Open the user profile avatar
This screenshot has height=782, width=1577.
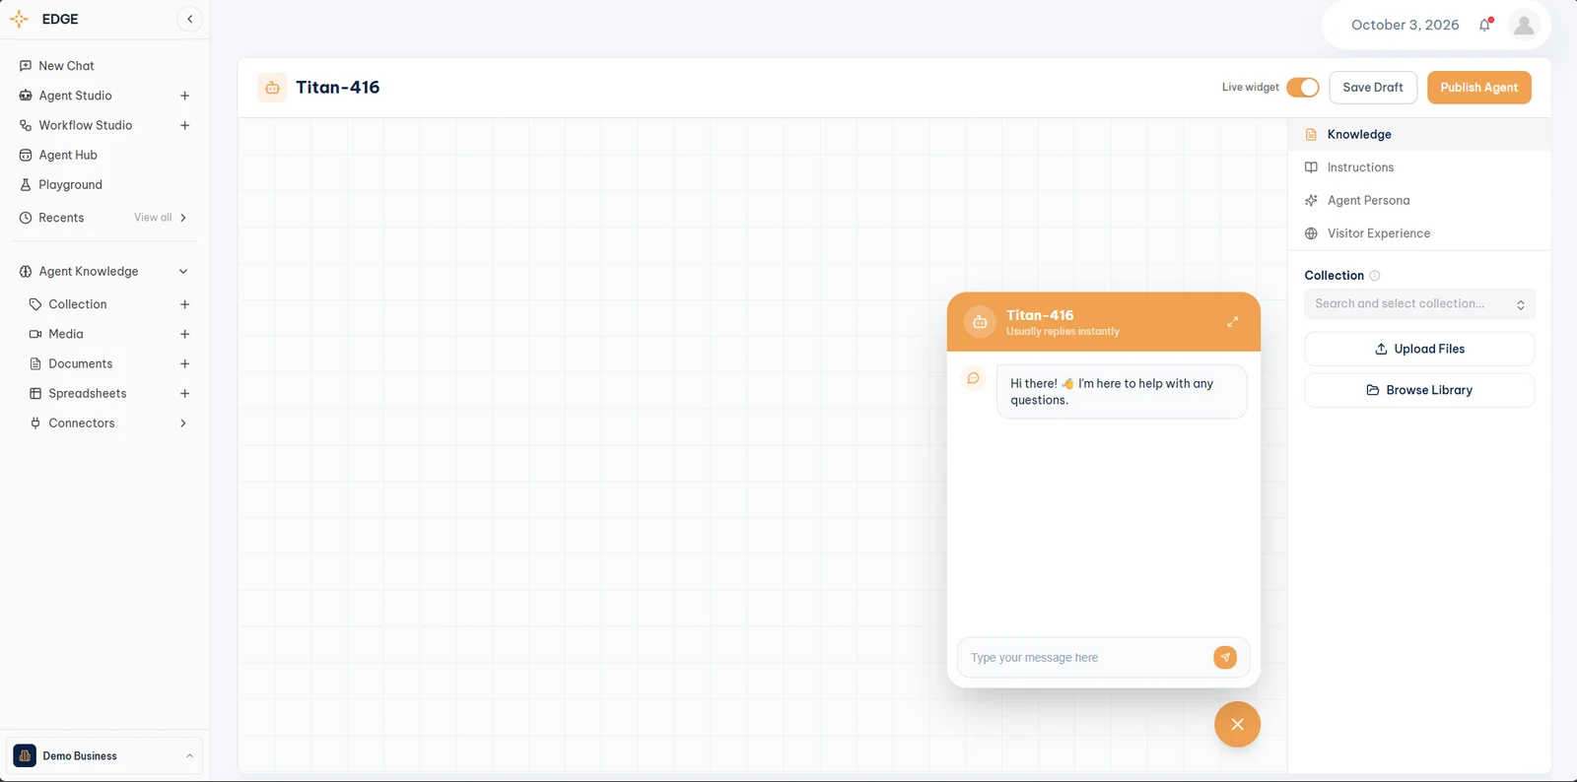tap(1524, 25)
